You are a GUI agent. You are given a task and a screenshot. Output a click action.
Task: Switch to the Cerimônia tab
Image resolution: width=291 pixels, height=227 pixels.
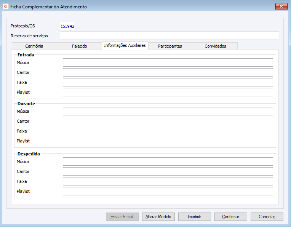[x=34, y=46]
